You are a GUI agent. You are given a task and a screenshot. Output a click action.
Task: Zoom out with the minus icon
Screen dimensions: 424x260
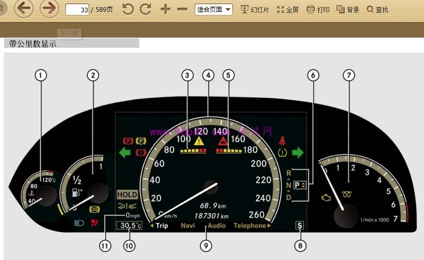pyautogui.click(x=182, y=9)
